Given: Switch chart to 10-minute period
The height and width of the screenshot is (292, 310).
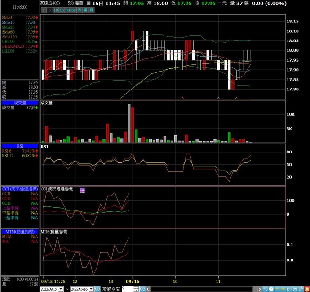Looking at the screenshot, I should click(x=56, y=10).
